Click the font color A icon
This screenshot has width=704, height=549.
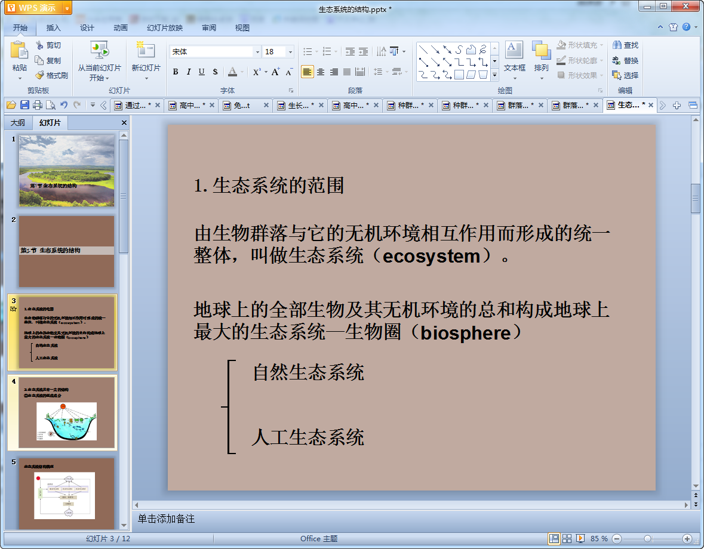[232, 72]
